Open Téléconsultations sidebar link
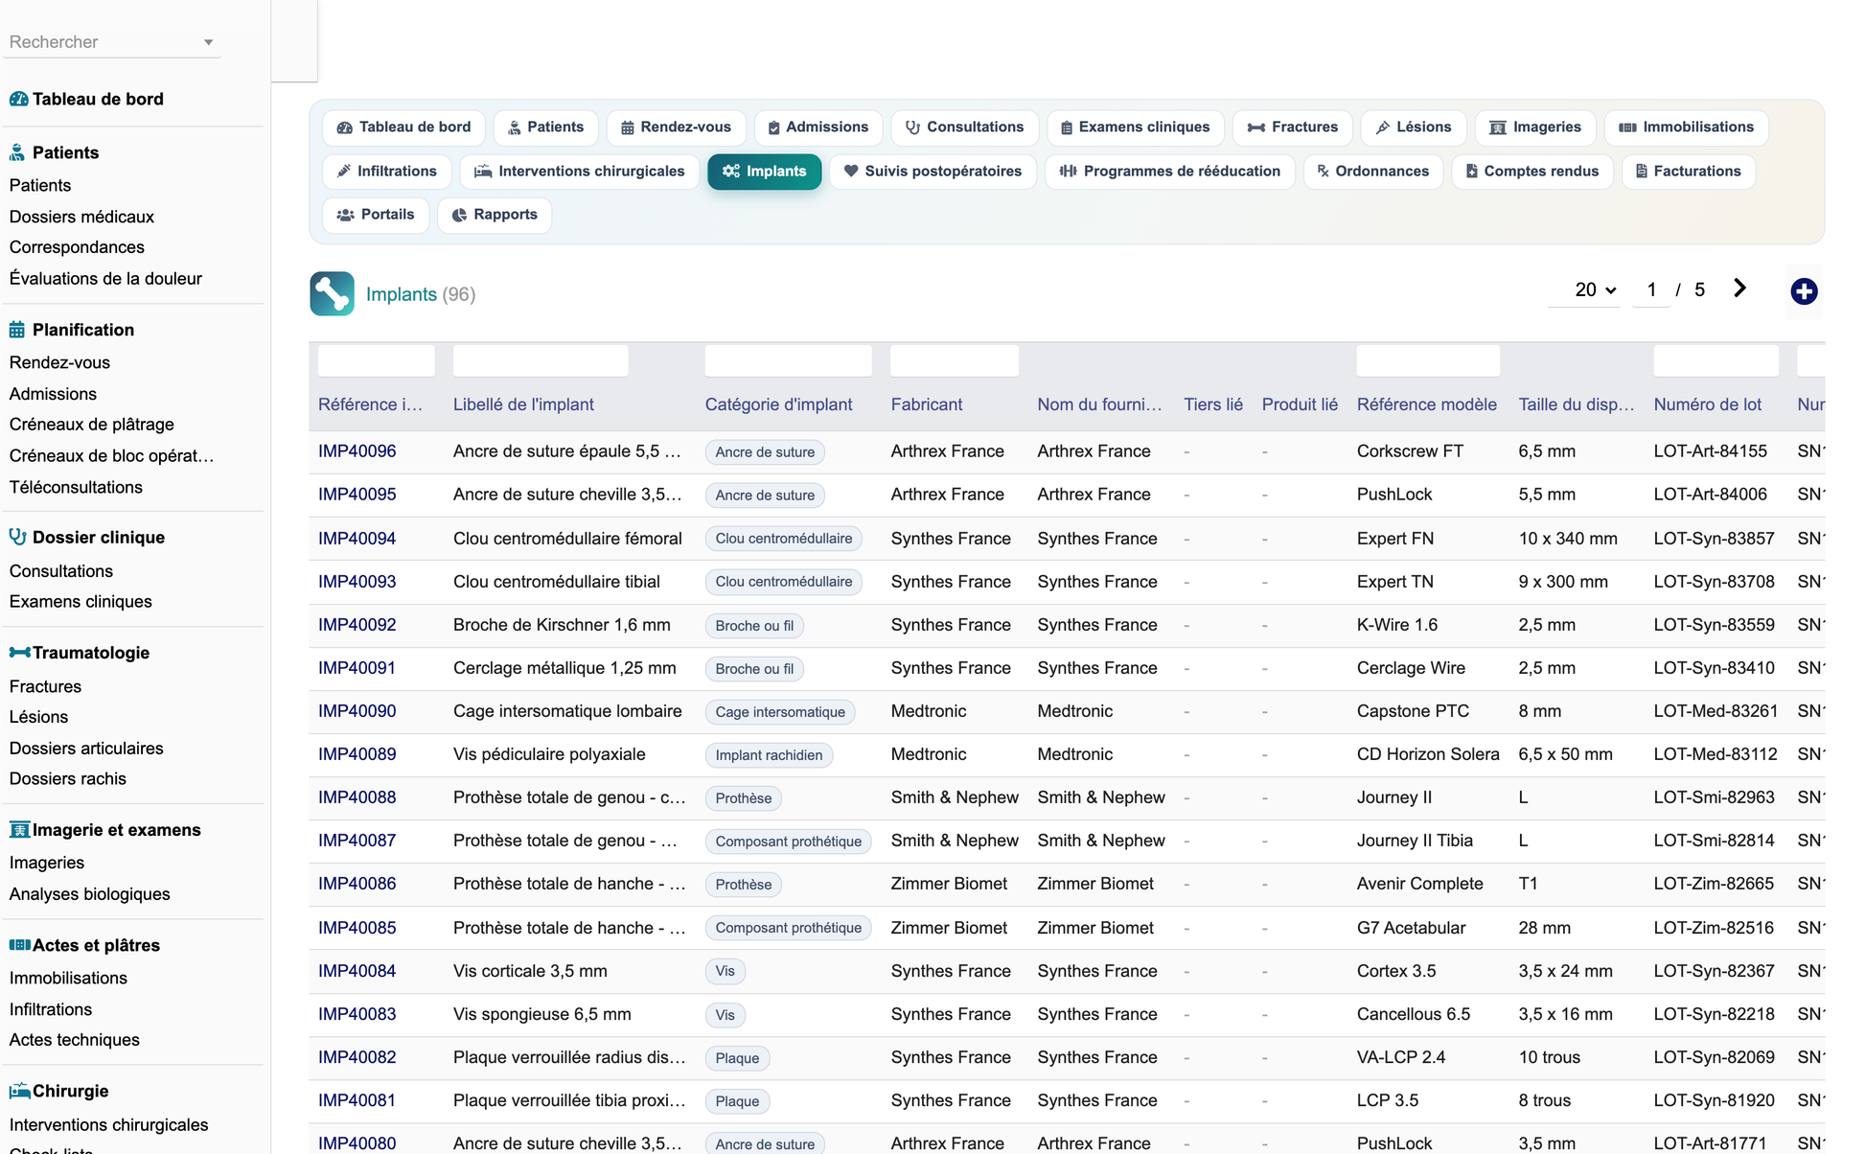 click(76, 487)
